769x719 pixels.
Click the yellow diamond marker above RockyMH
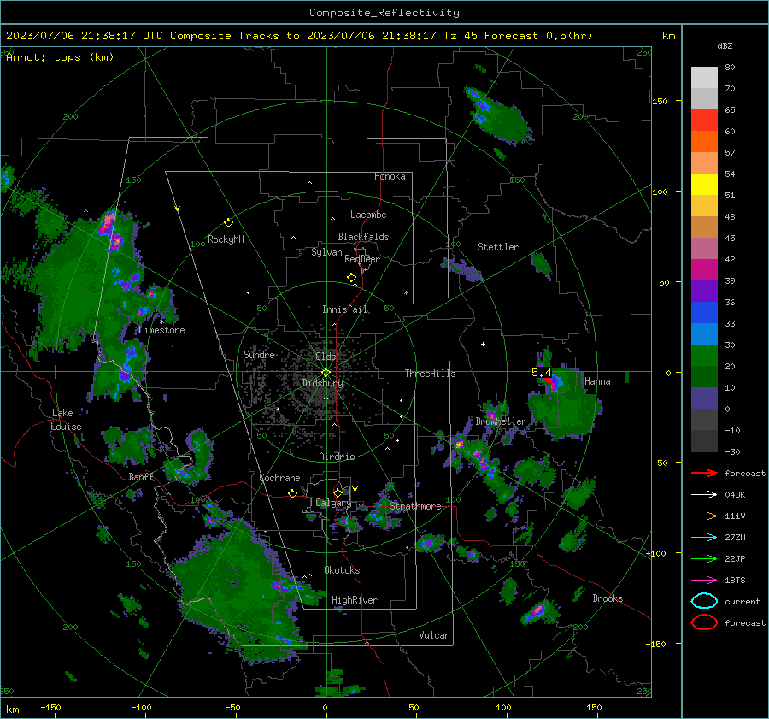click(x=228, y=223)
